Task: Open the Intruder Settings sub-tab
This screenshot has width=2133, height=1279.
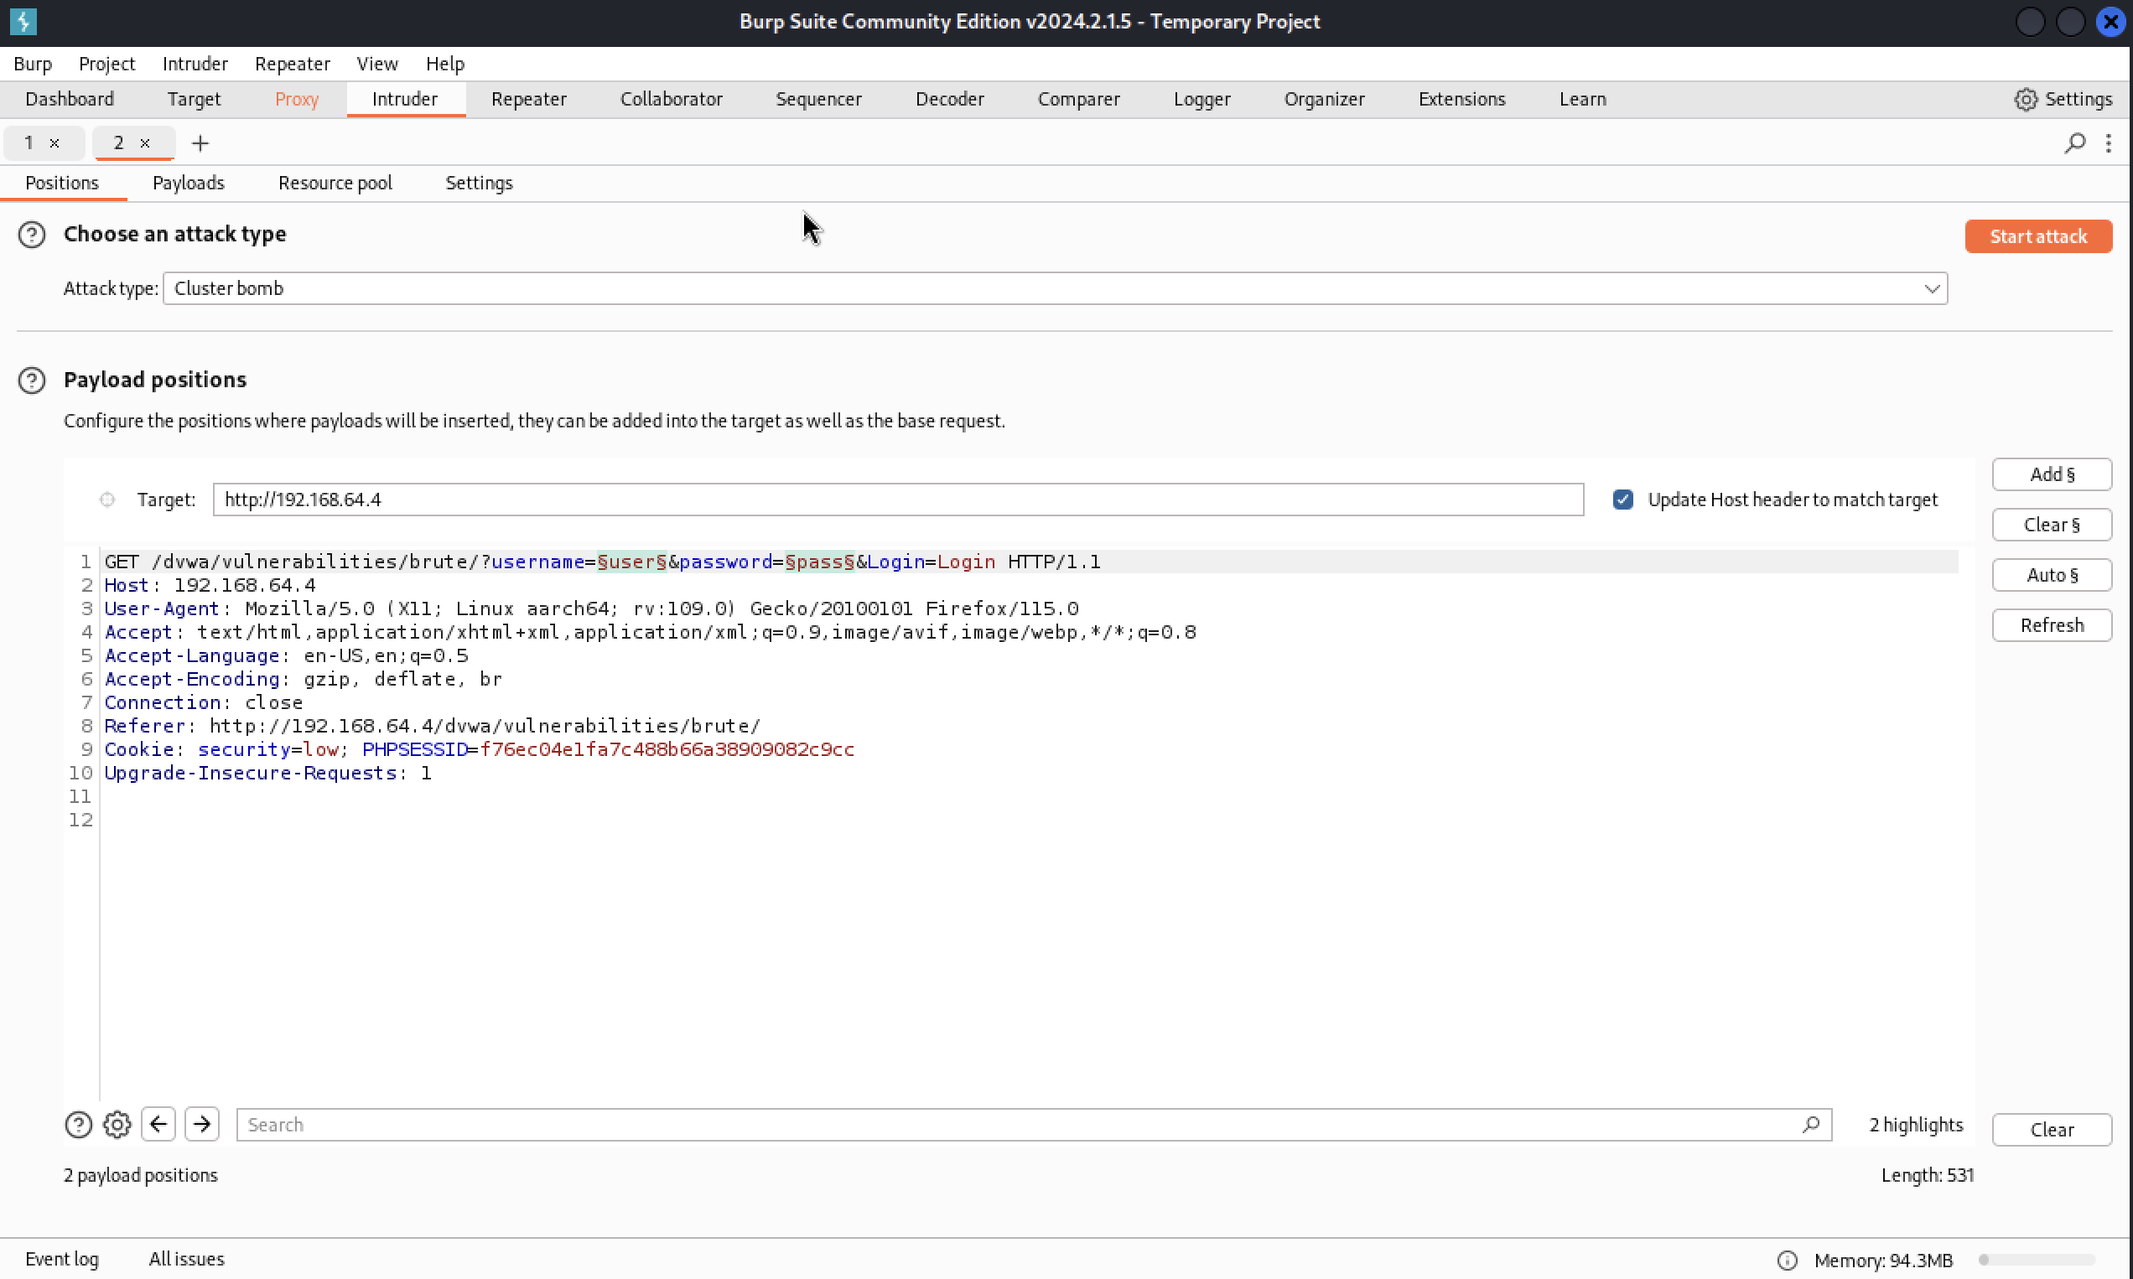Action: 479,183
